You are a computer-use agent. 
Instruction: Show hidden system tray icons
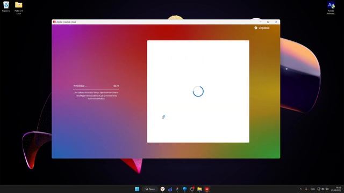301,189
